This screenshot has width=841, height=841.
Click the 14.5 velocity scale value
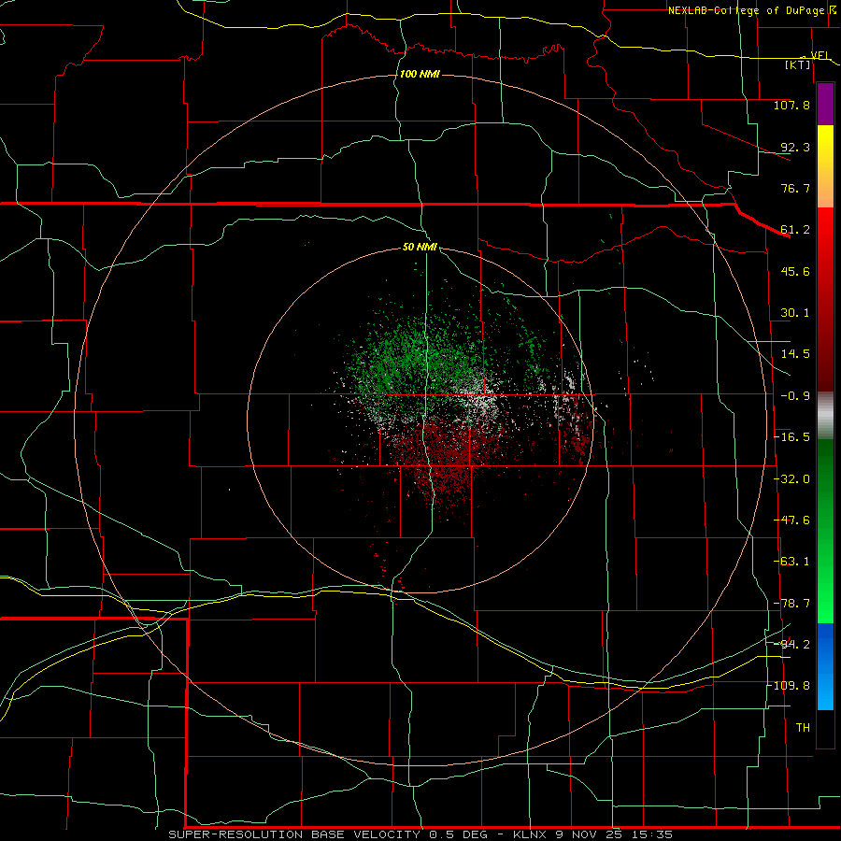[x=795, y=354]
